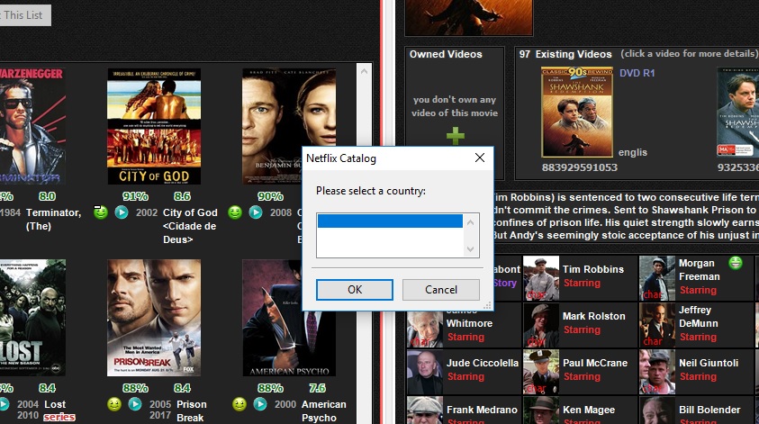Viewport: 759px width, 424px height.
Task: Click OK in Netflix Catalog dialog
Action: click(x=355, y=290)
